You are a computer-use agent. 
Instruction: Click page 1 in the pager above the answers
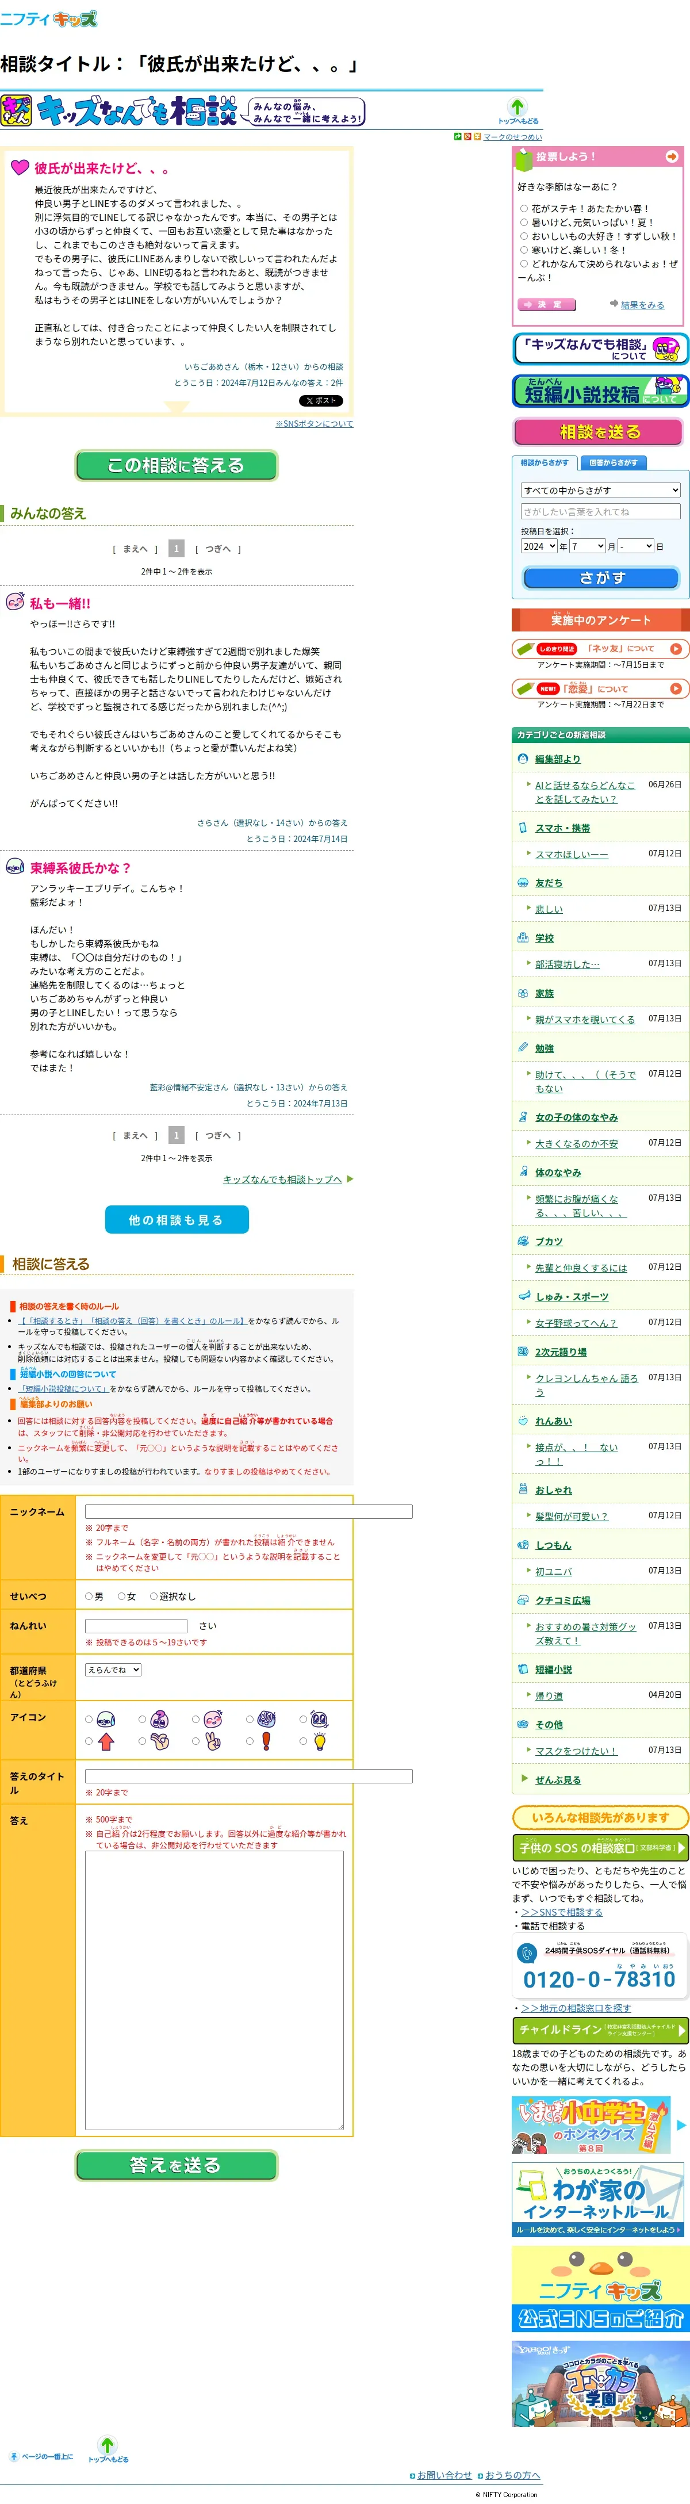176,548
